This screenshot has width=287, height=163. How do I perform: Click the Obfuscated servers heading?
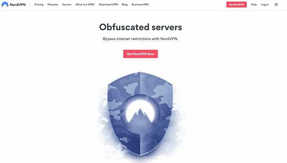(x=140, y=27)
